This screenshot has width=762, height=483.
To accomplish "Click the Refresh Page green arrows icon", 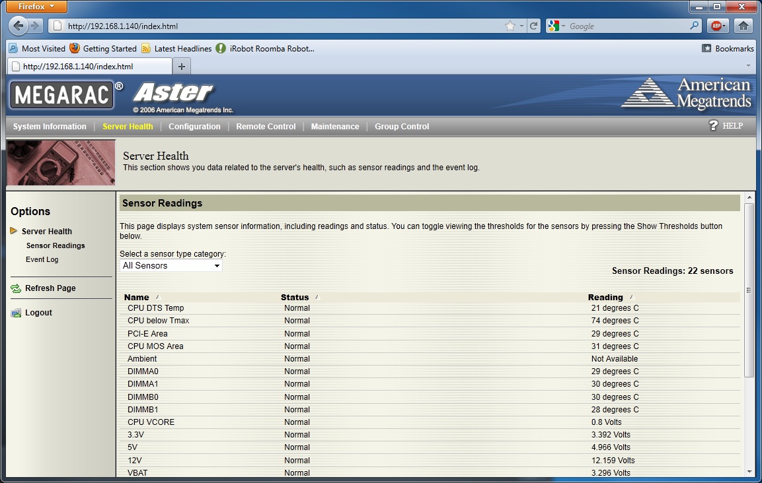I will coord(16,288).
